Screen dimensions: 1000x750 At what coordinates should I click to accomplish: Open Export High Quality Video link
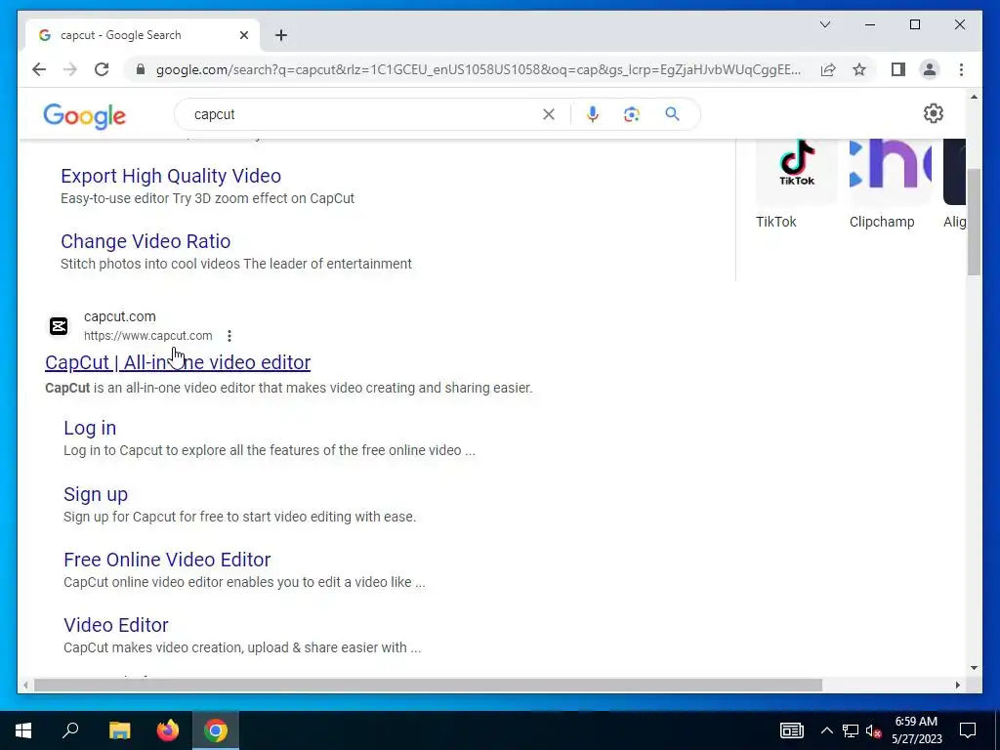(x=171, y=176)
